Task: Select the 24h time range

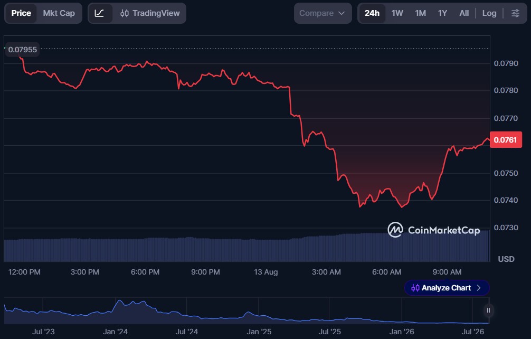Action: (x=372, y=13)
